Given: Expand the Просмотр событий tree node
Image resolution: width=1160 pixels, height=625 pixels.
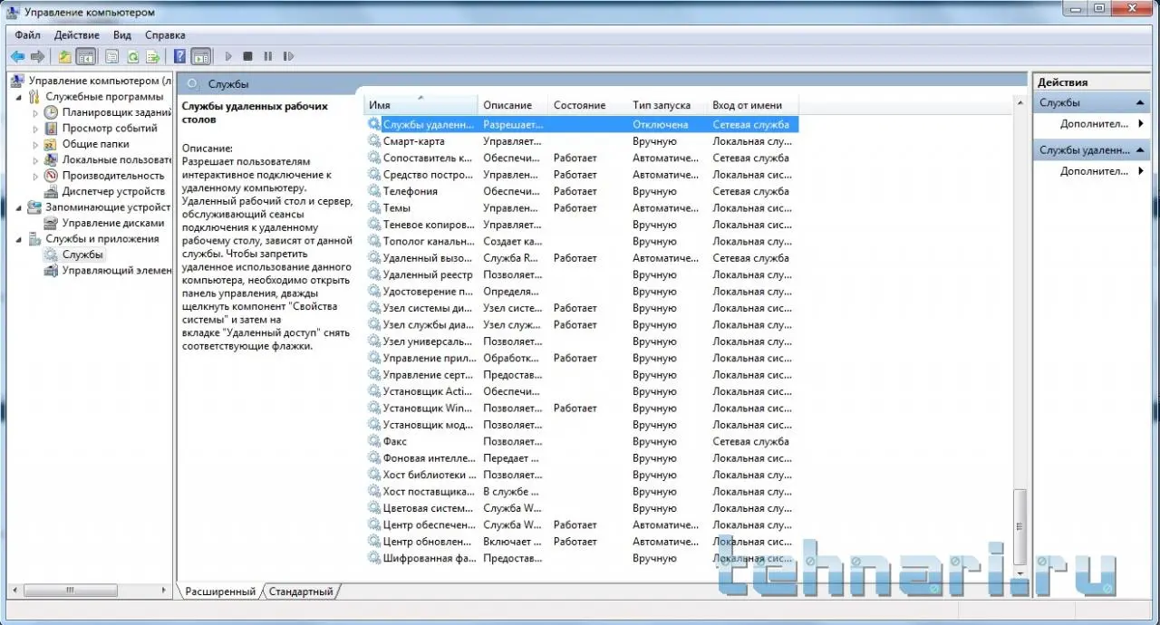Looking at the screenshot, I should pos(36,129).
